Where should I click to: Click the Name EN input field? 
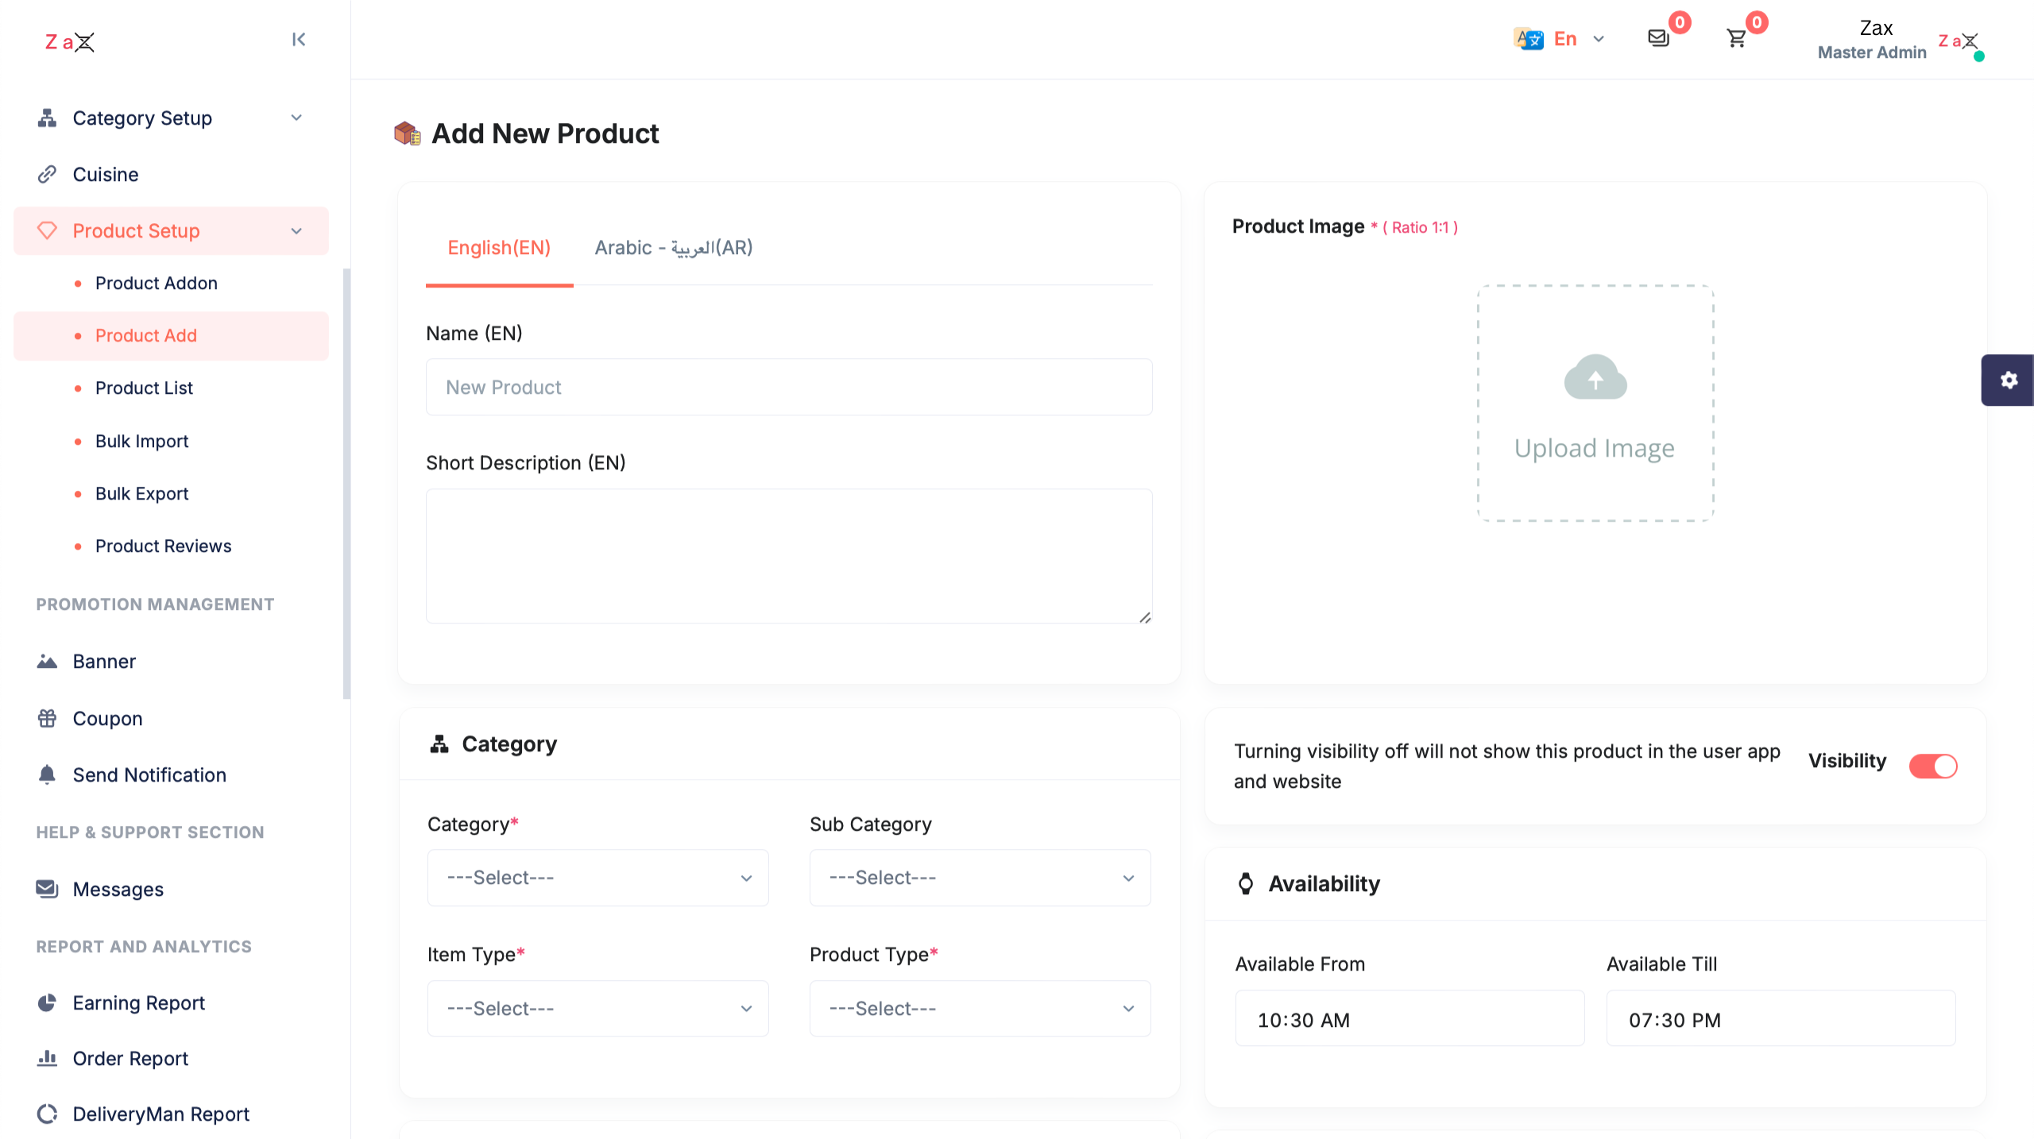[x=789, y=387]
